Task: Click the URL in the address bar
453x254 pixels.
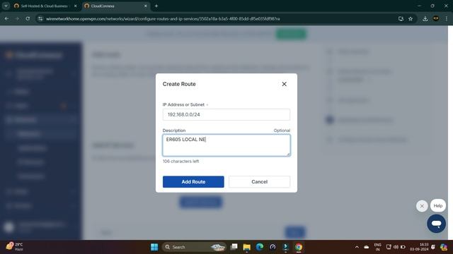Action: point(163,19)
